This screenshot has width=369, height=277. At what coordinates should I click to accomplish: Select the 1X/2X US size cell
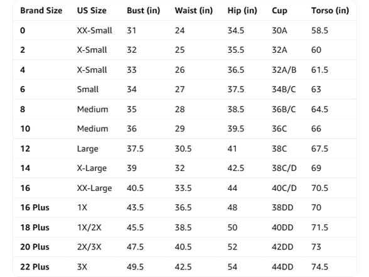tap(89, 227)
